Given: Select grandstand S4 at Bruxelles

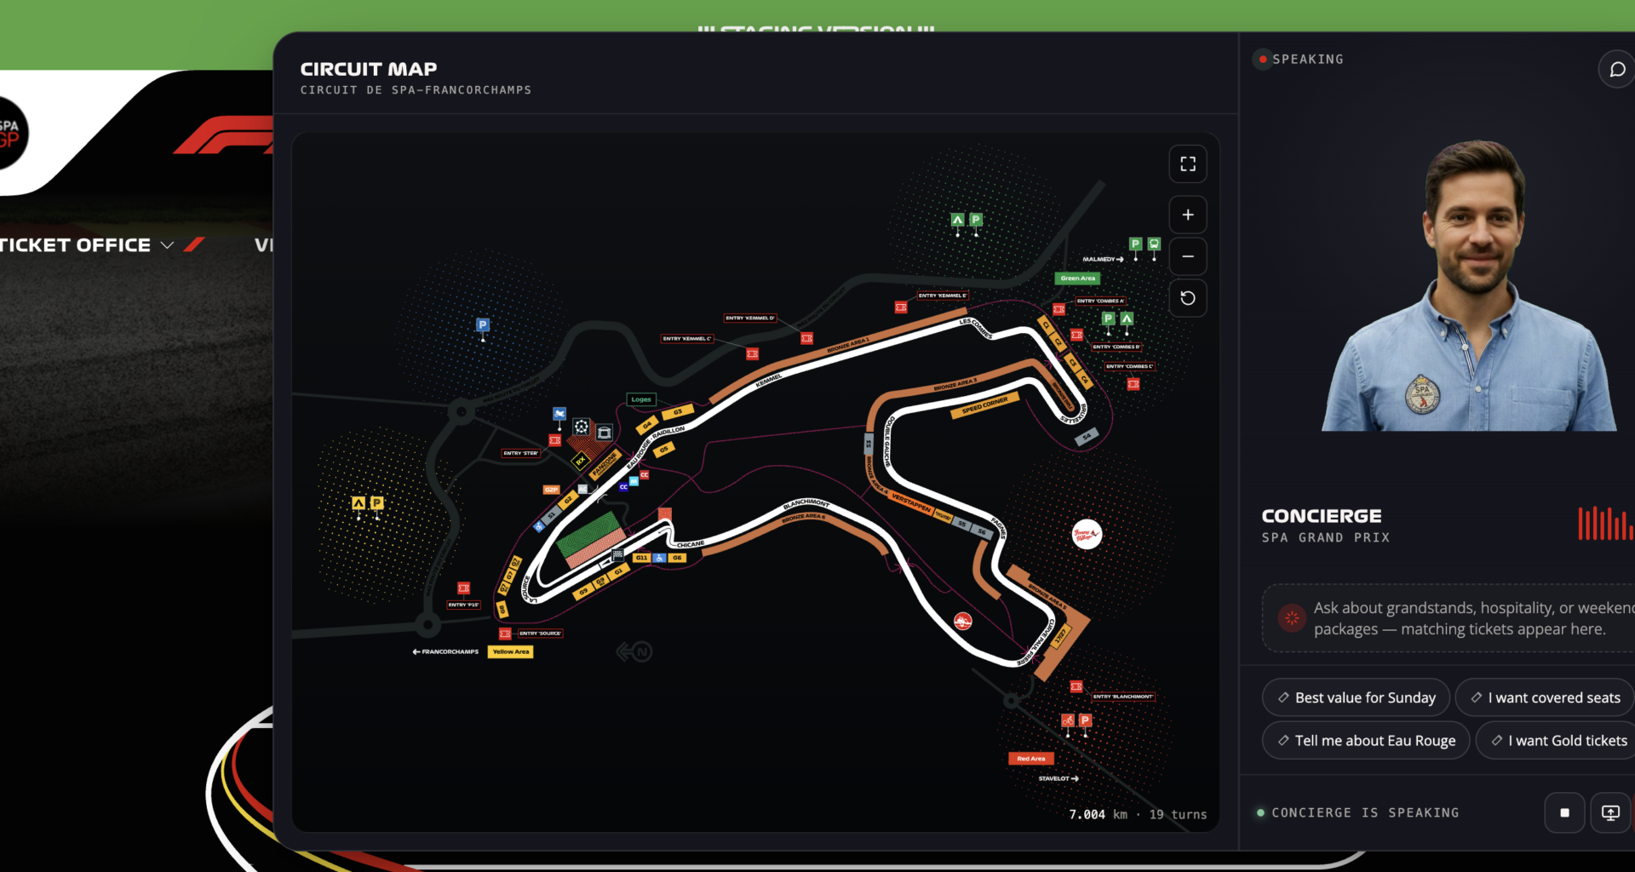Looking at the screenshot, I should pos(1087,437).
